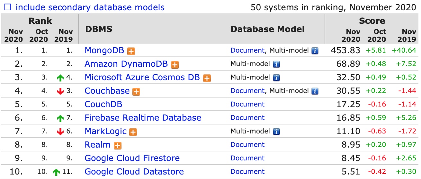Open Firebase Realtime Database link

pos(143,118)
